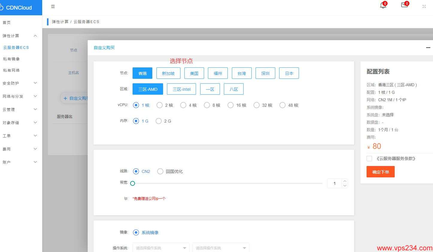The height and width of the screenshot is (252, 433).
Task: Choose the 八区 zone
Action: [x=234, y=89]
